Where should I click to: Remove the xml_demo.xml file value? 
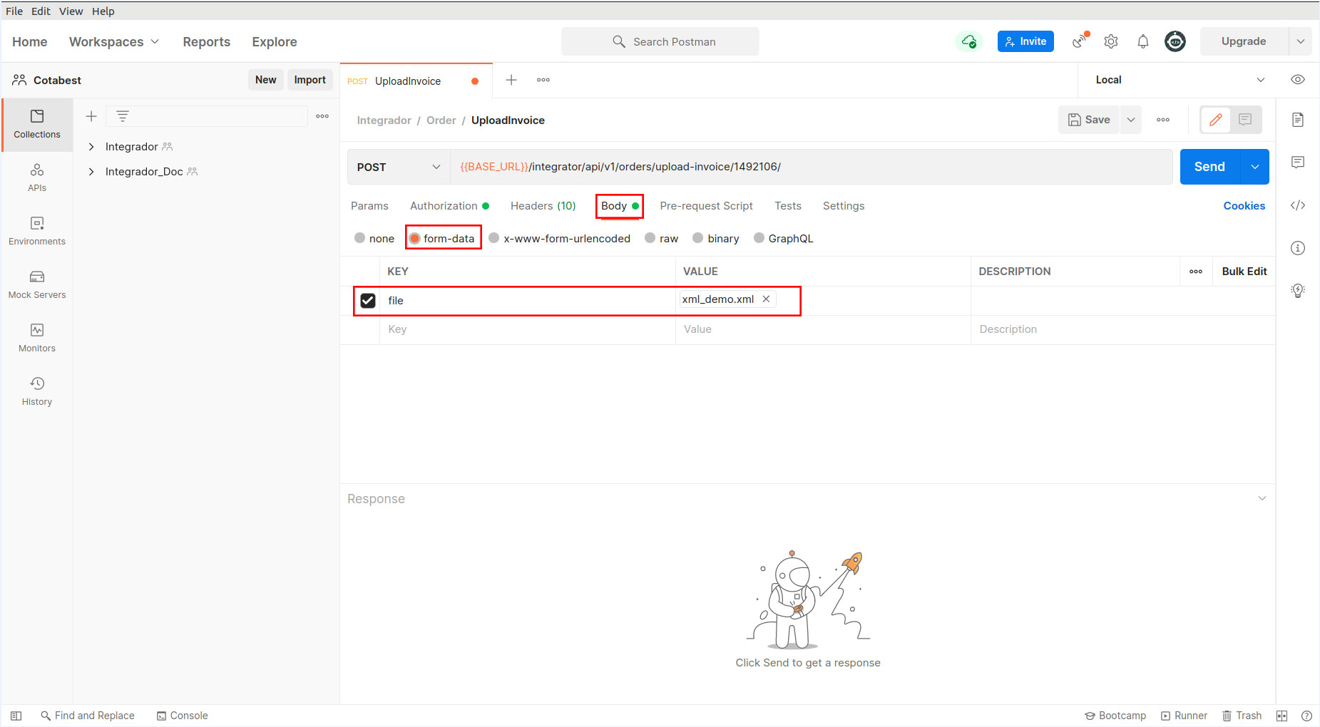pos(766,299)
